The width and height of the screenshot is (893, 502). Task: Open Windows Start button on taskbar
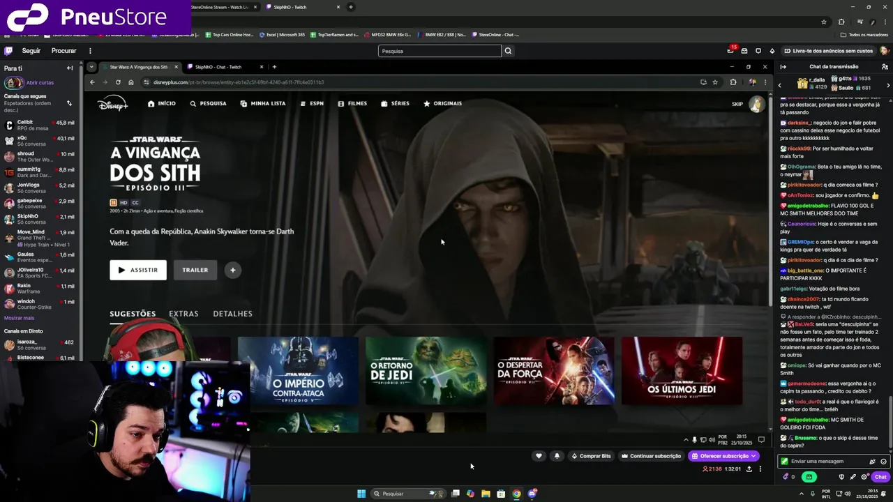pos(361,494)
